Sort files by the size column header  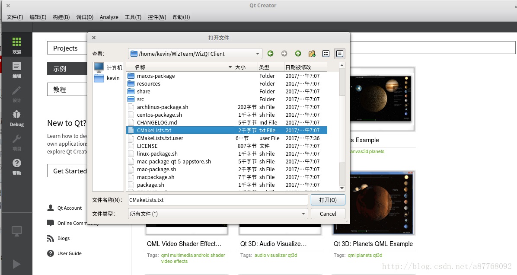[x=246, y=67]
